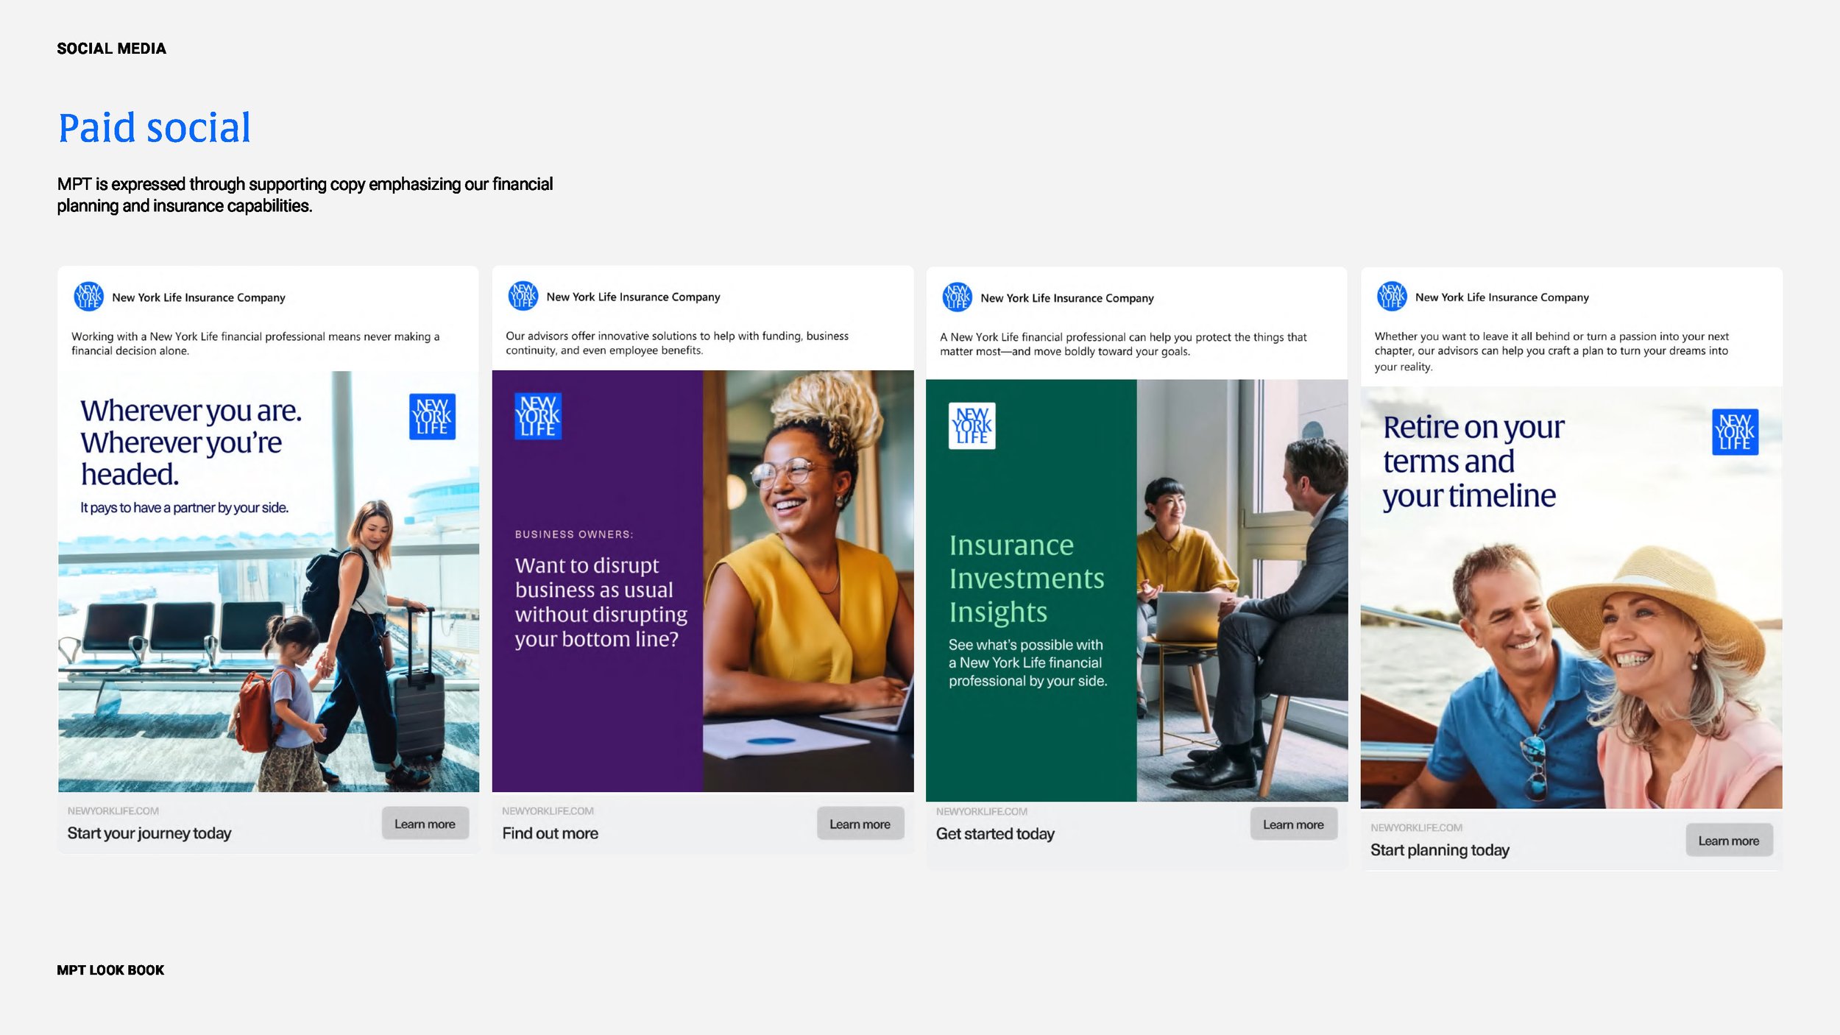Click the "MPT is expressed through supporting copy" paragraph
1840x1035 pixels.
coord(305,195)
